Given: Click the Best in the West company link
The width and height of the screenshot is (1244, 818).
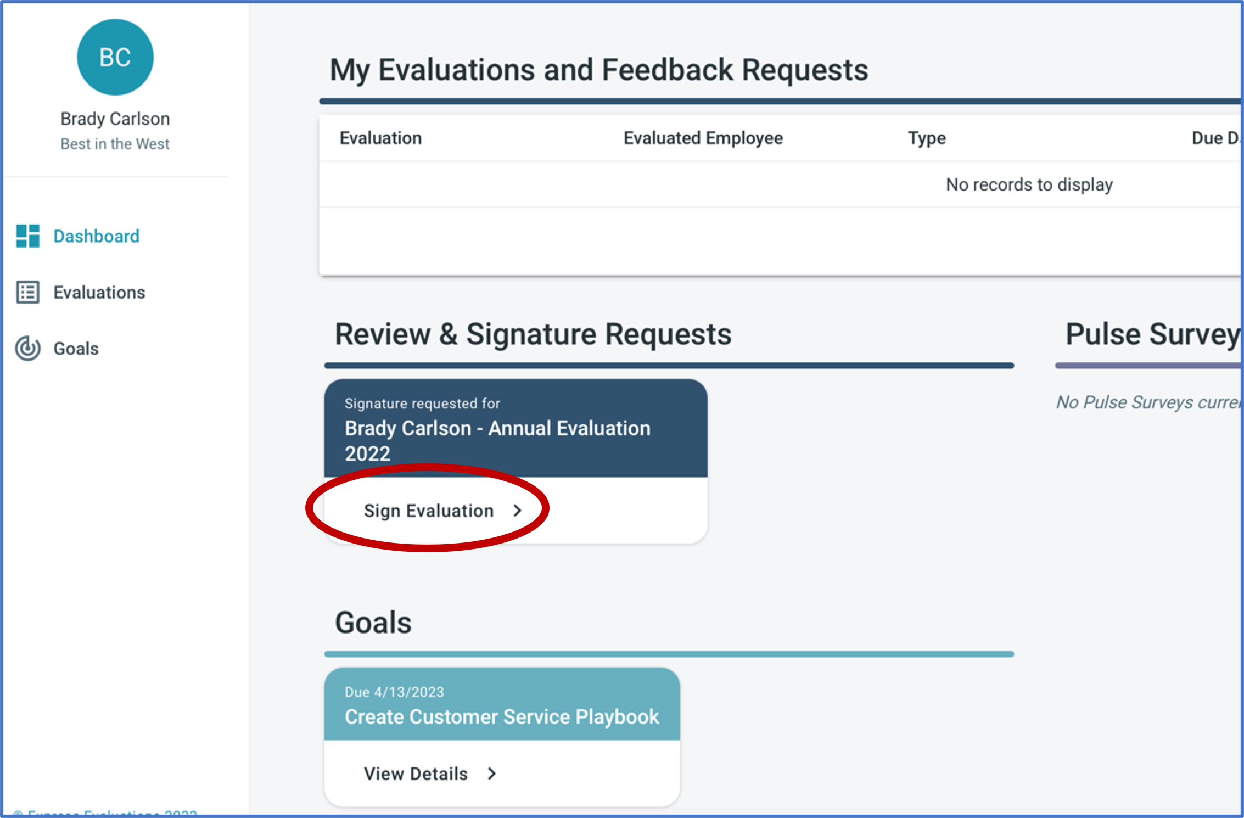Looking at the screenshot, I should pyautogui.click(x=115, y=144).
